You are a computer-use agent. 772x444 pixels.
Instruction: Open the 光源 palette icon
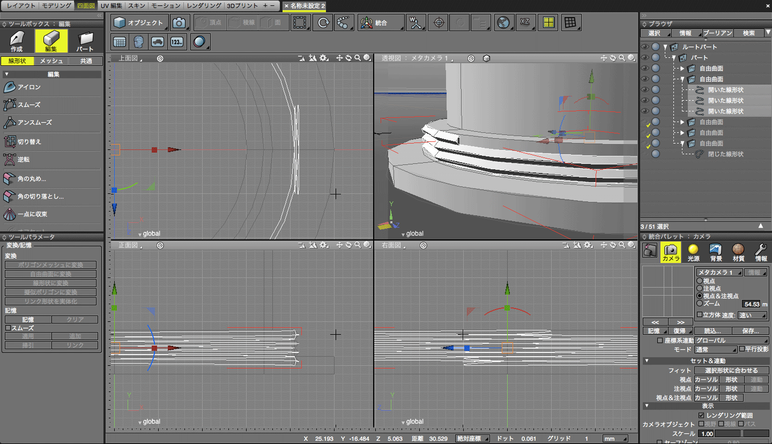[x=693, y=252]
